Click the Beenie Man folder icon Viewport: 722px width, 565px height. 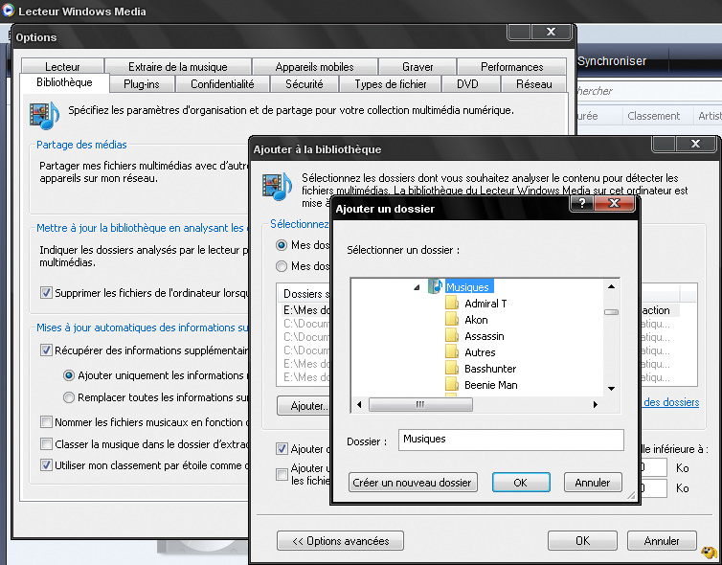(452, 385)
